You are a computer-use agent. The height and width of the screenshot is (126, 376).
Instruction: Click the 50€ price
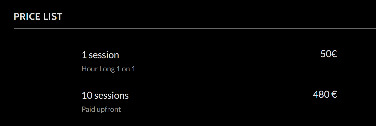click(x=329, y=54)
